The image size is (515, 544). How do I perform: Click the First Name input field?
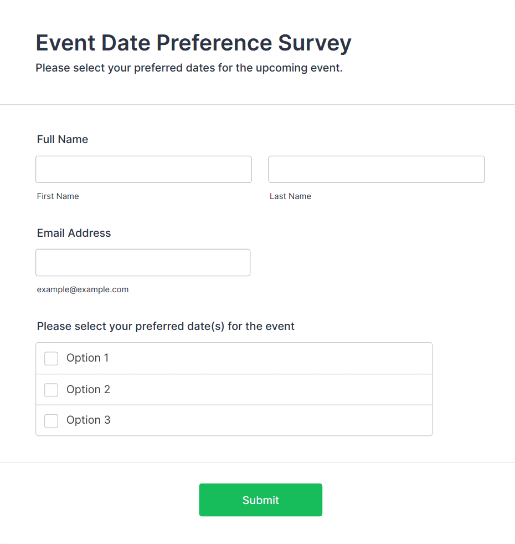[x=143, y=169]
